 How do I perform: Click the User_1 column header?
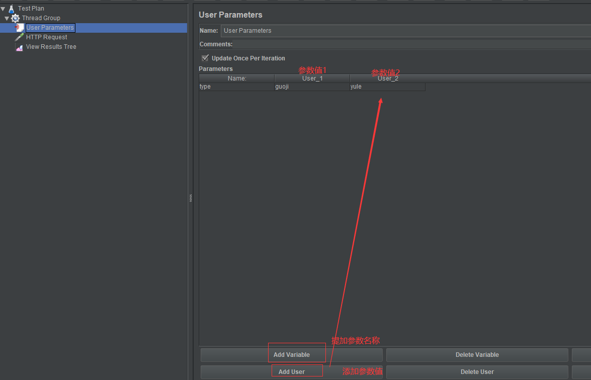(312, 78)
